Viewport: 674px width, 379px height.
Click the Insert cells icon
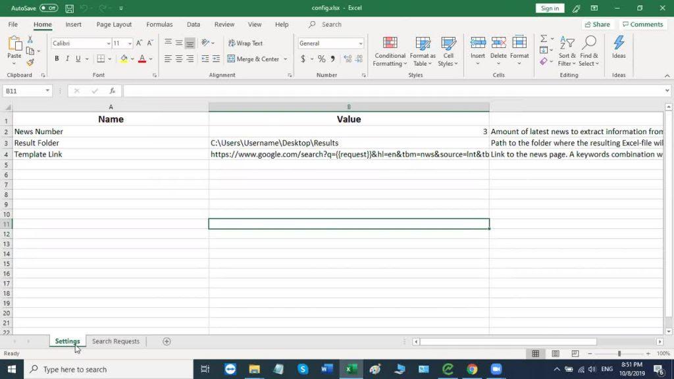pos(478,43)
